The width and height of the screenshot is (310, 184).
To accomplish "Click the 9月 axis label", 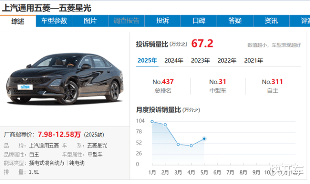I will pos(256,172).
